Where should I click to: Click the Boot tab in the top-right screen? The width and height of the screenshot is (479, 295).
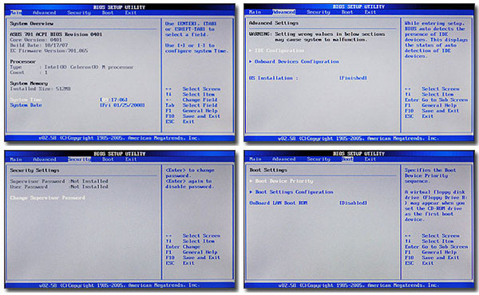(x=347, y=12)
